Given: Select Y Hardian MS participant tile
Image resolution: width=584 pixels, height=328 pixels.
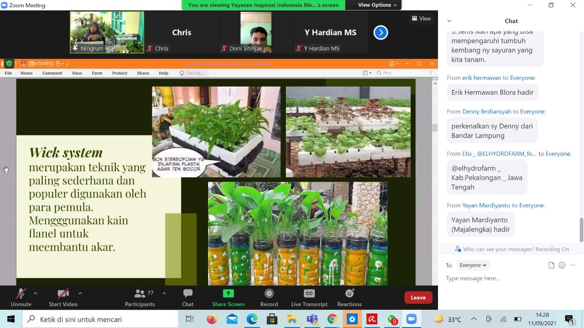Looking at the screenshot, I should point(330,32).
